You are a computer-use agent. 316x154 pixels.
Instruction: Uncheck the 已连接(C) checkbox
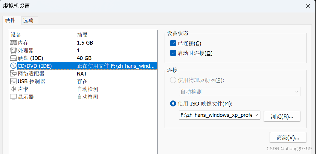pyautogui.click(x=173, y=43)
